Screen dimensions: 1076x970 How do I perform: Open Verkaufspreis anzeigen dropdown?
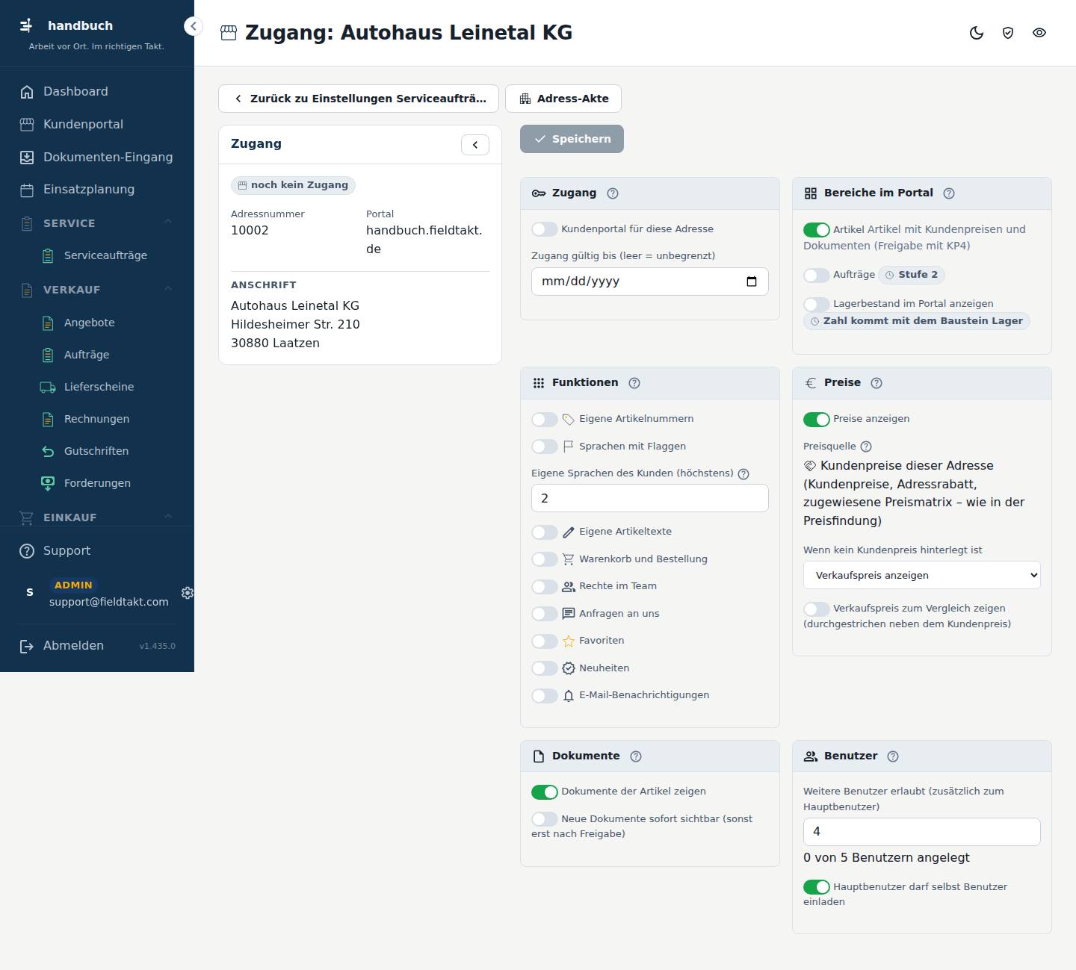[x=922, y=575]
